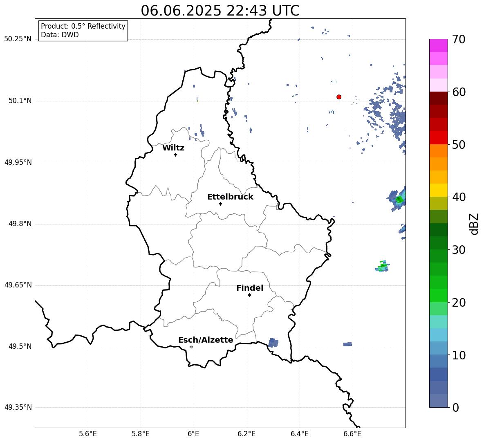Click the orange colorbar segment below 50

(438, 150)
